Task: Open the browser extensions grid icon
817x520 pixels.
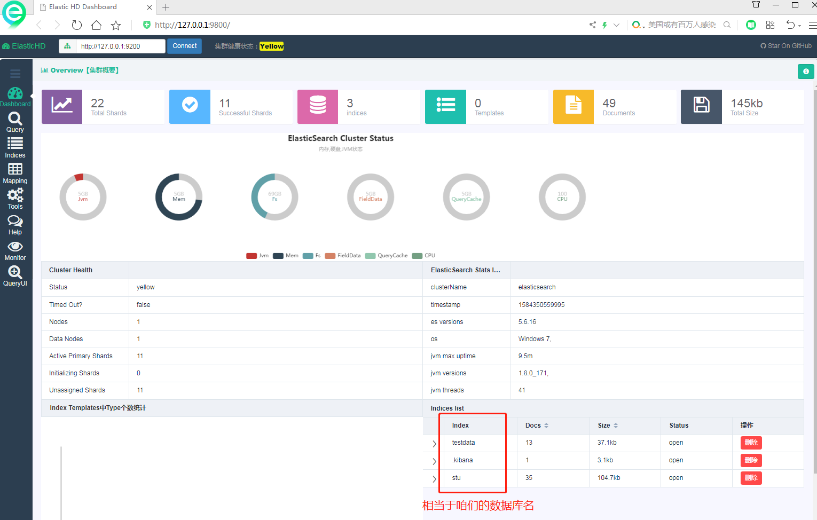Action: [x=770, y=25]
